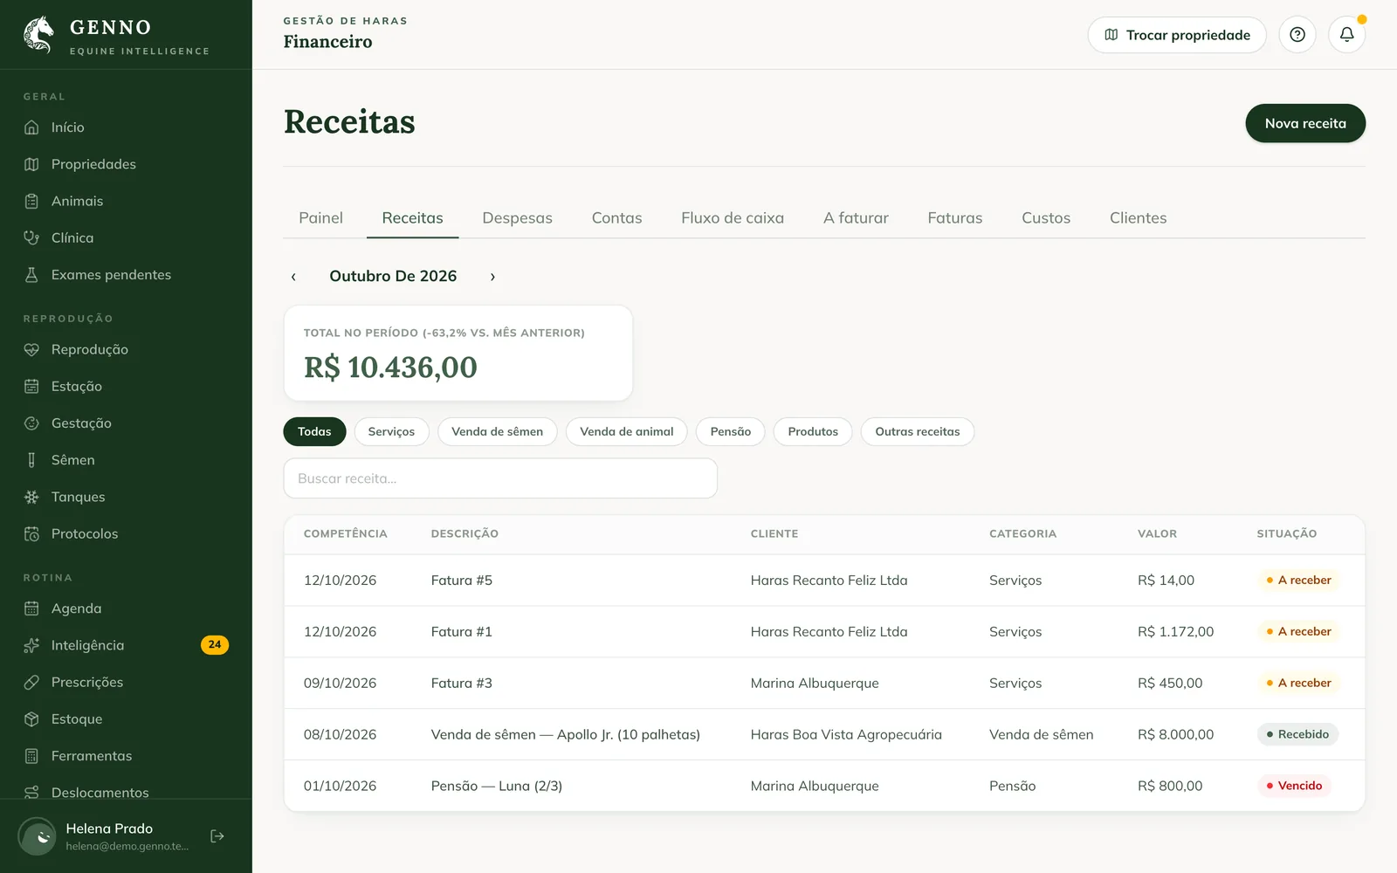Click the Protocolos icon
This screenshot has height=873, width=1397.
(31, 533)
